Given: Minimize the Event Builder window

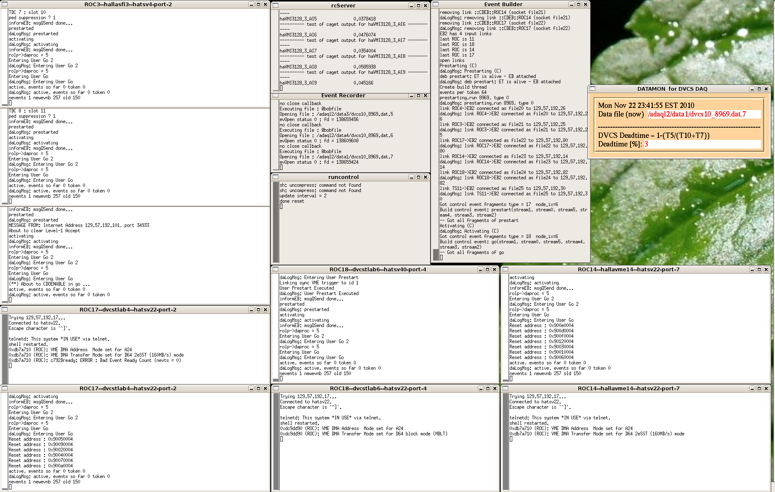Looking at the screenshot, I should pyautogui.click(x=571, y=4).
